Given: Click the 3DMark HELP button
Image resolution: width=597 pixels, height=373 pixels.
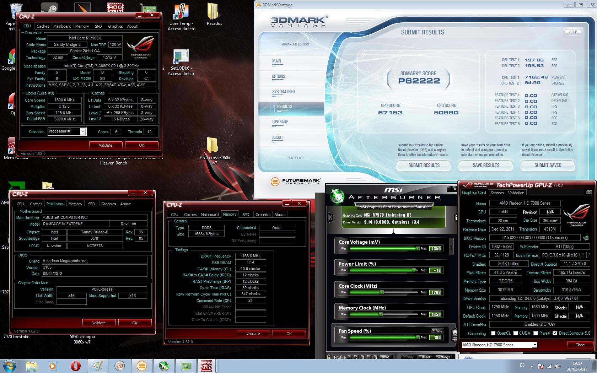Looking at the screenshot, I should (x=573, y=32).
